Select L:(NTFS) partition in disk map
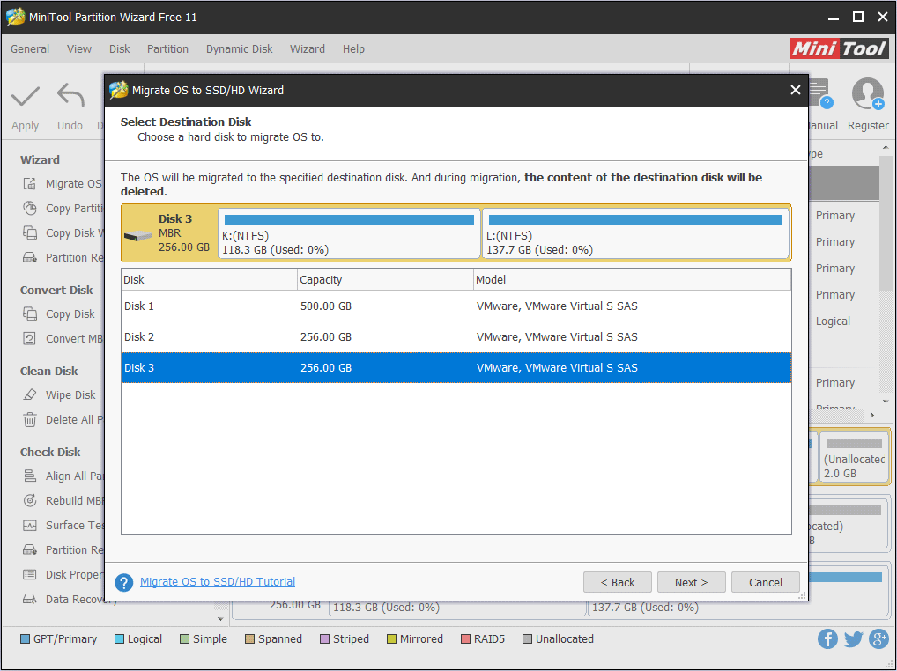Image resolution: width=897 pixels, height=671 pixels. (x=635, y=233)
